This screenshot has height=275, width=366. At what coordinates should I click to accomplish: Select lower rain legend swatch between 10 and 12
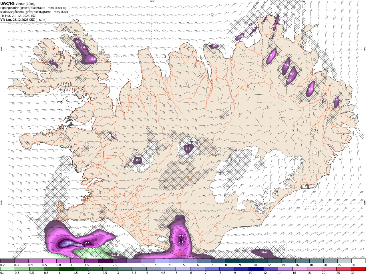(x=256, y=269)
